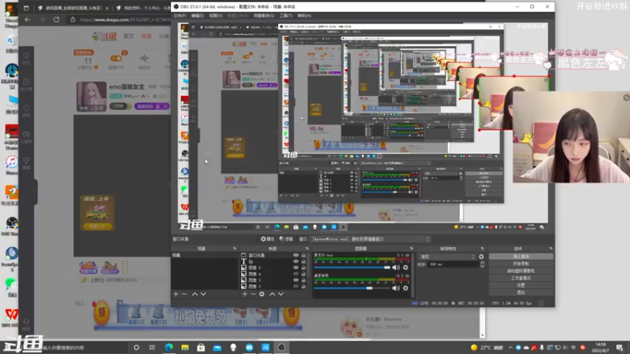Add a new source with plus icon

245,294
